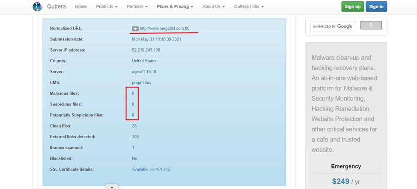Screen dimensions: 417x189
Task: Click the Malicious files count
Action: [x=133, y=93]
